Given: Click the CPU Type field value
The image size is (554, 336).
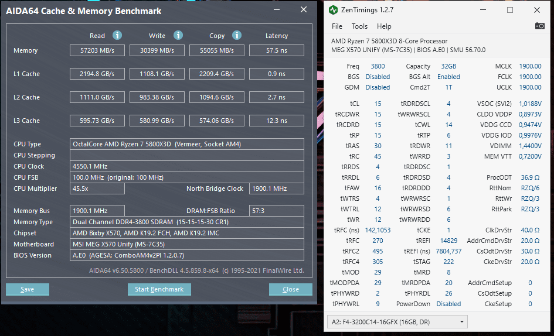Looking at the screenshot, I should [187, 144].
